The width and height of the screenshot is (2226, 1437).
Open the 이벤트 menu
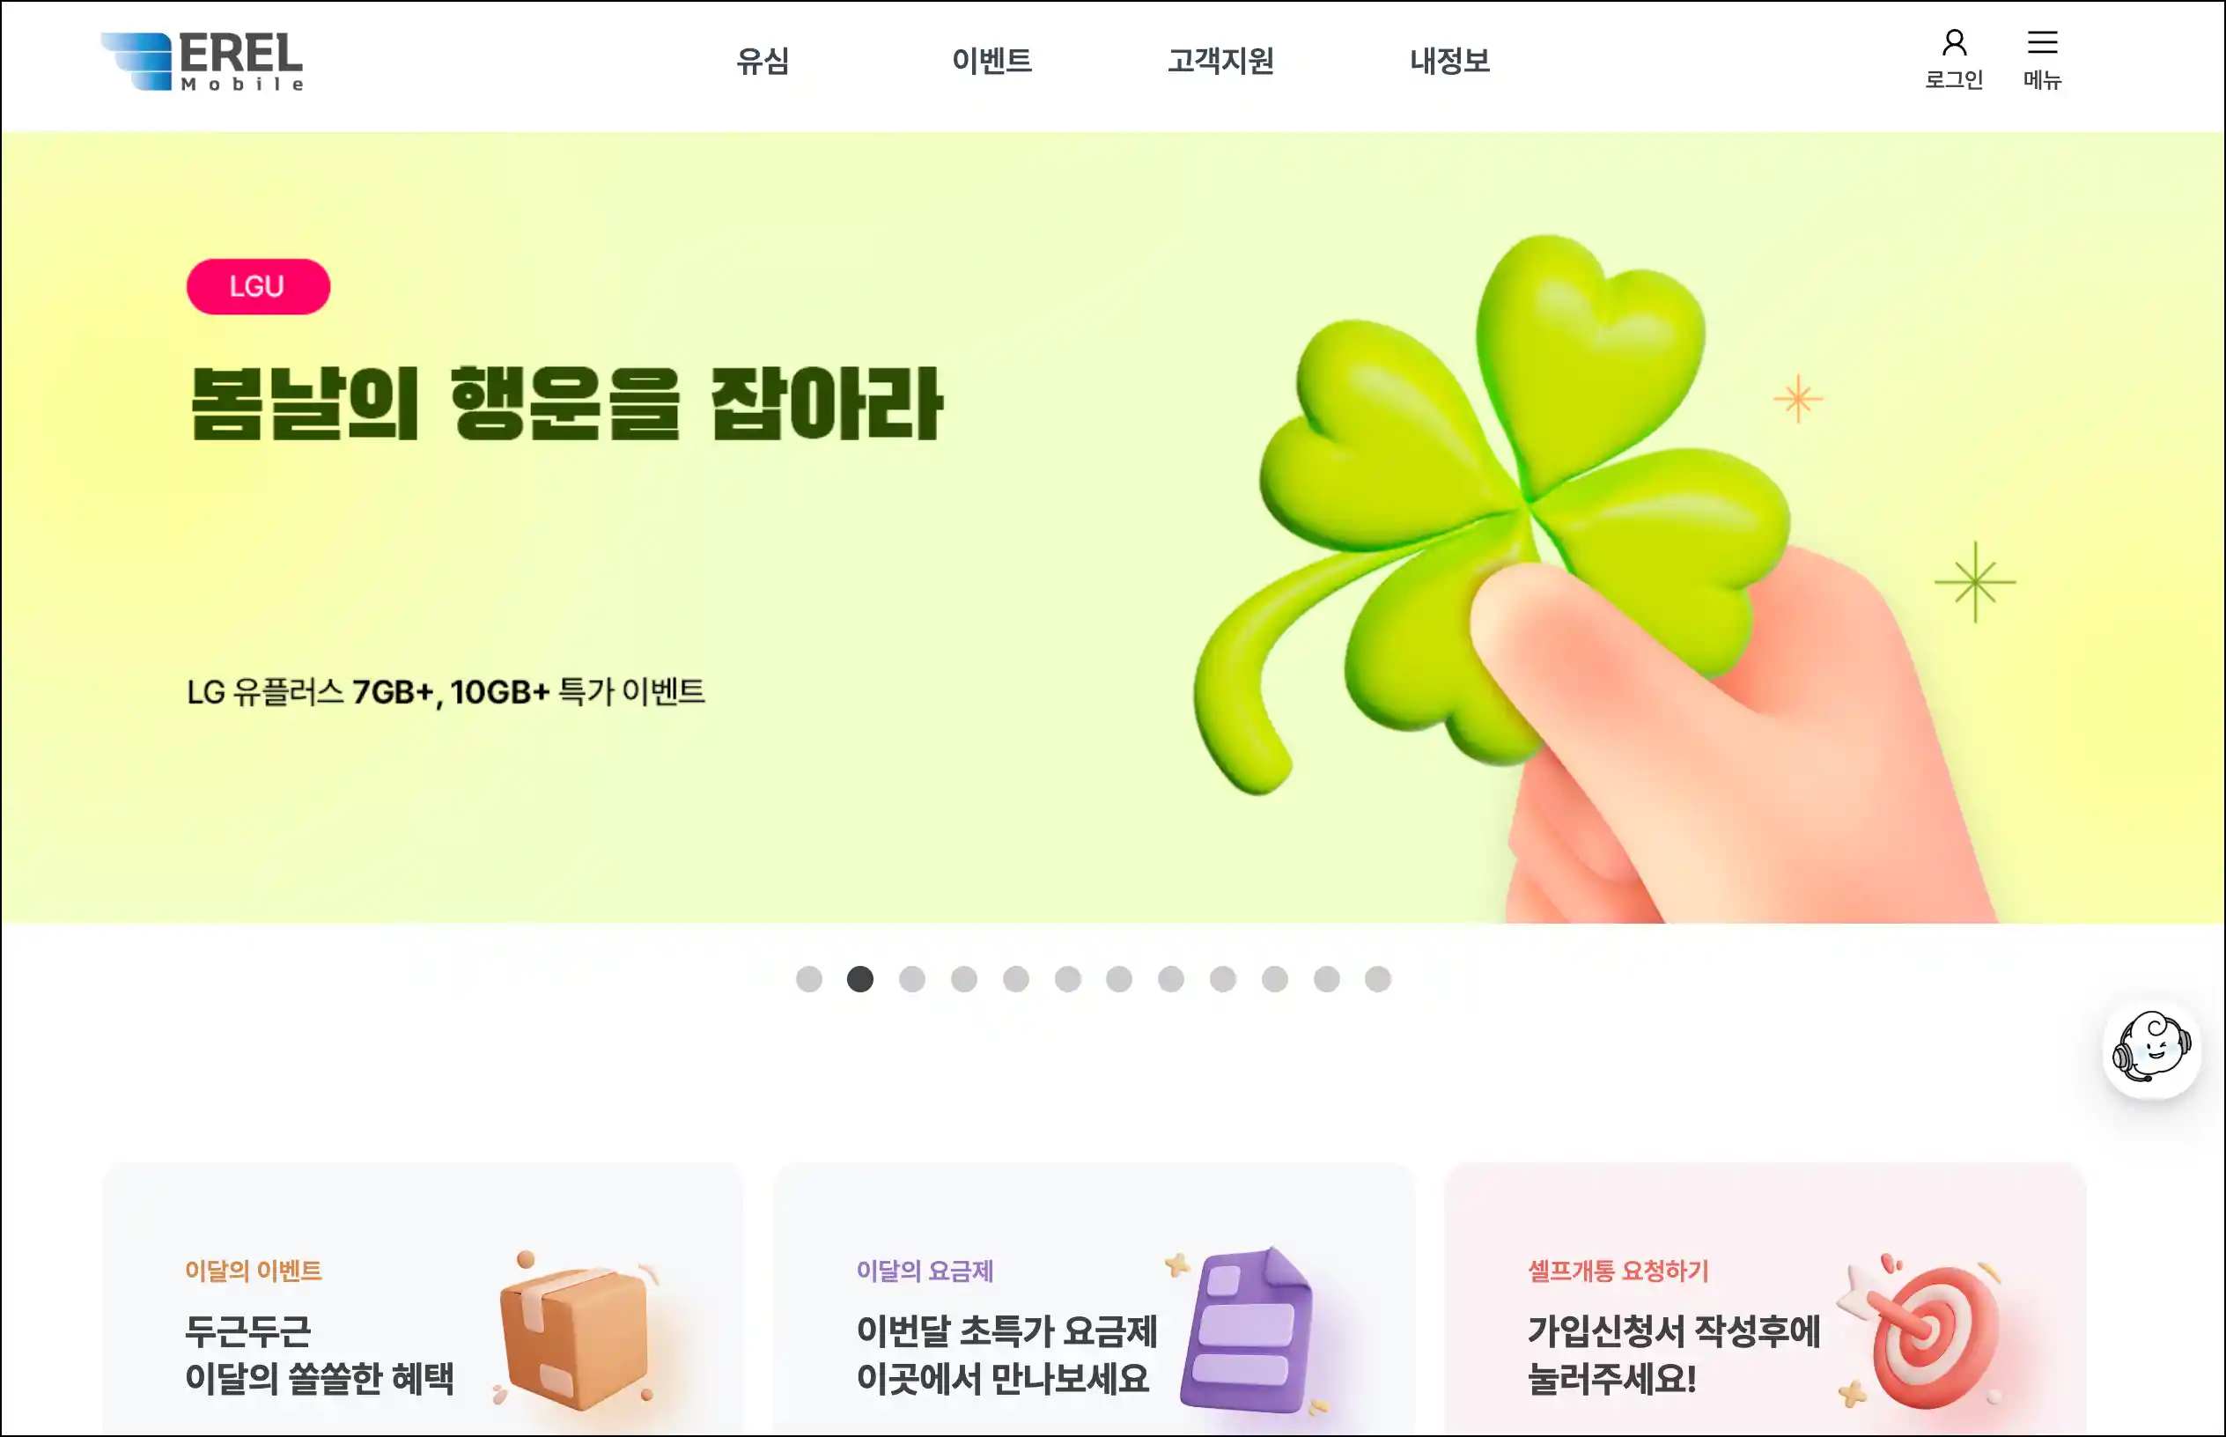[x=991, y=62]
